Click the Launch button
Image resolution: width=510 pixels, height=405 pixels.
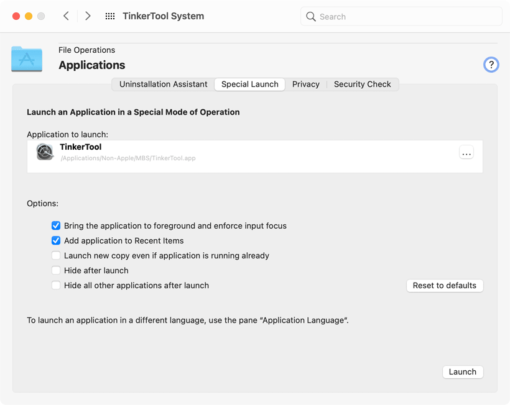click(463, 372)
